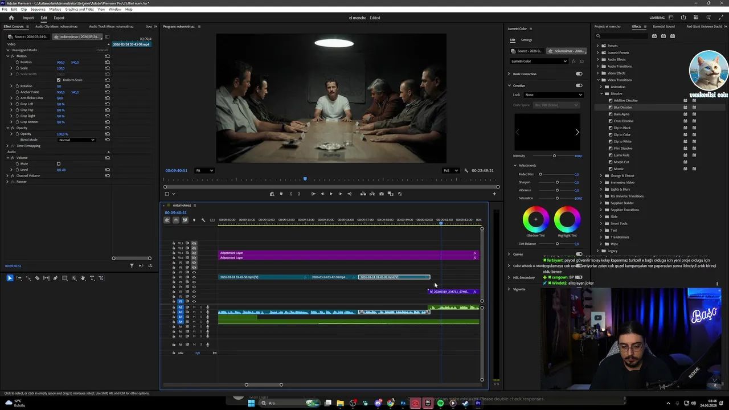729x410 pixels.
Task: Open Lumetri Settings tab
Action: pos(527,40)
